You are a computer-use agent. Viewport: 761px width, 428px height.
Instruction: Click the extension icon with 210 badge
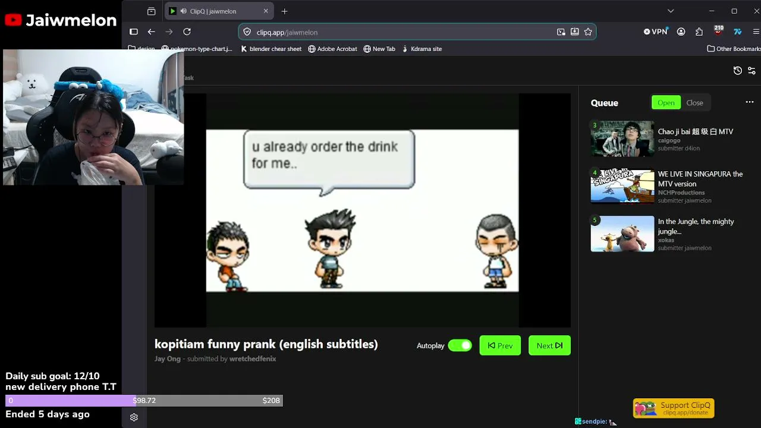[x=718, y=31]
